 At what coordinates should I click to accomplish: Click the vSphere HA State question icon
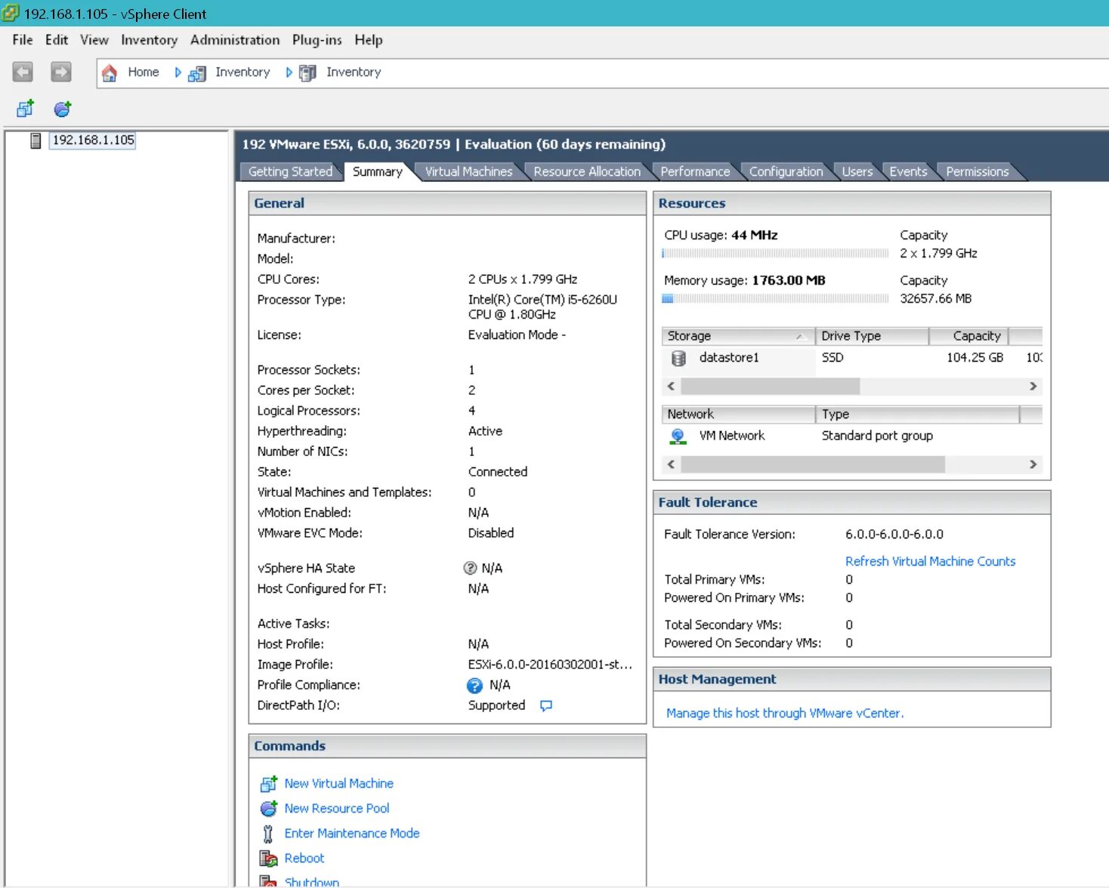pyautogui.click(x=470, y=568)
